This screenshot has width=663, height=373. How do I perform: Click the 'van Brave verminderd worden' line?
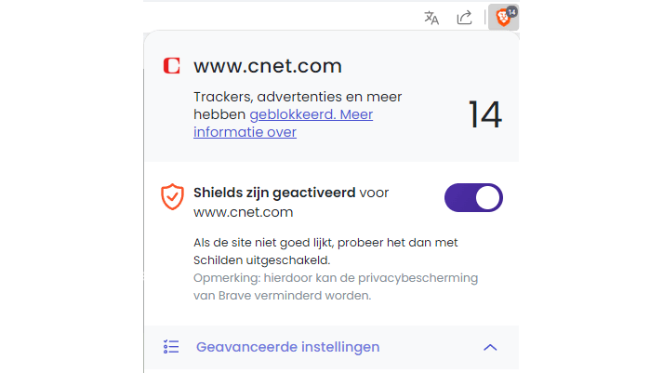pyautogui.click(x=282, y=296)
